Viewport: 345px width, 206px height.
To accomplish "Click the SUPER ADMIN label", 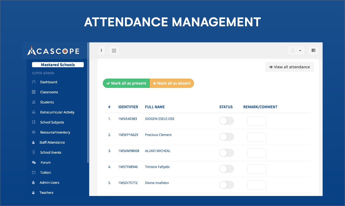I will 43,73.
